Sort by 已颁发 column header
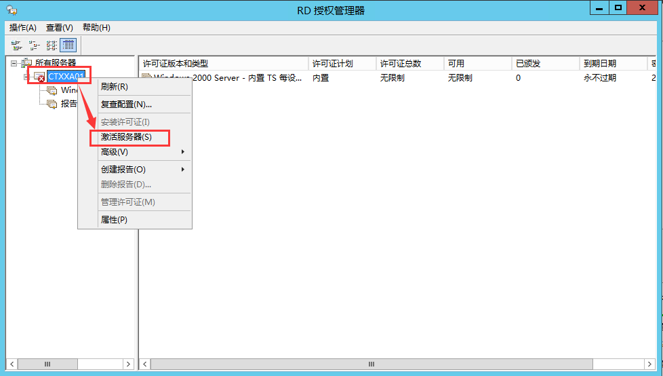Viewport: 663px width, 376px height. (546, 64)
